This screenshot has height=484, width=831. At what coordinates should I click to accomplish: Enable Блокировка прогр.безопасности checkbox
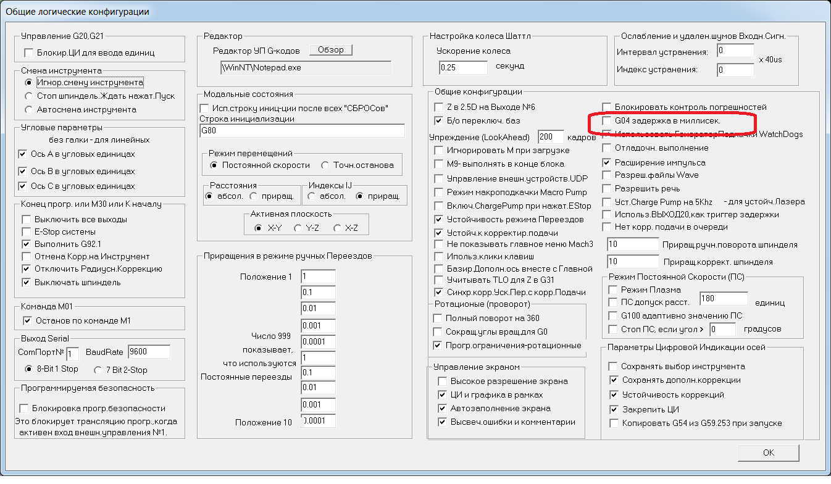(24, 408)
